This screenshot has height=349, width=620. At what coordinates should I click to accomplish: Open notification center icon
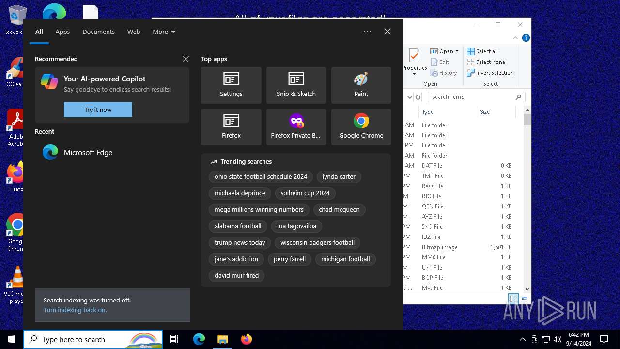pyautogui.click(x=604, y=339)
